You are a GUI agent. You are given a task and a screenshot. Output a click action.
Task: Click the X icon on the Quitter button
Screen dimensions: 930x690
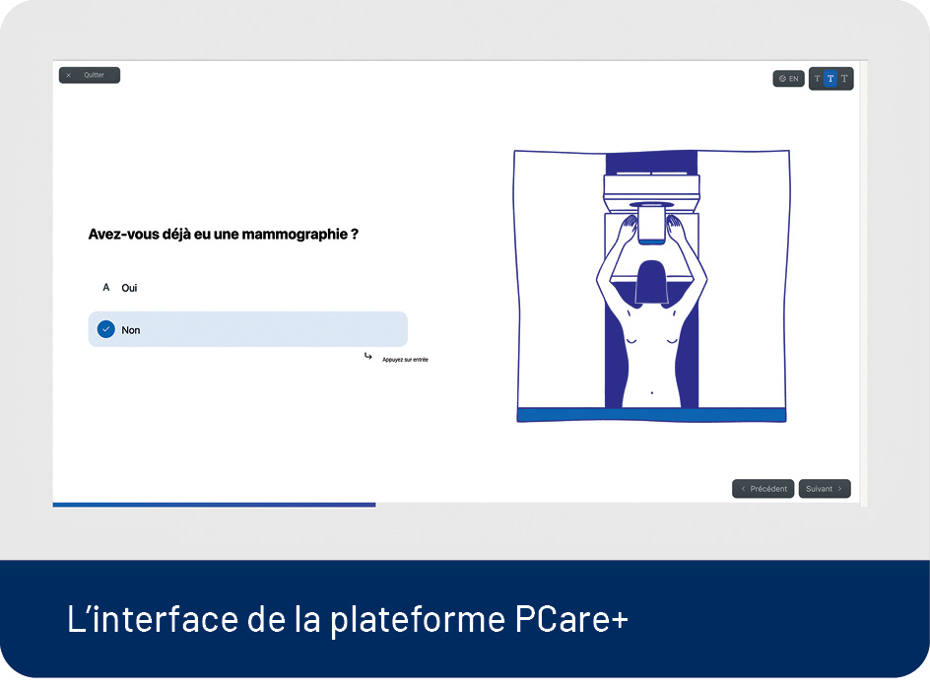(68, 75)
